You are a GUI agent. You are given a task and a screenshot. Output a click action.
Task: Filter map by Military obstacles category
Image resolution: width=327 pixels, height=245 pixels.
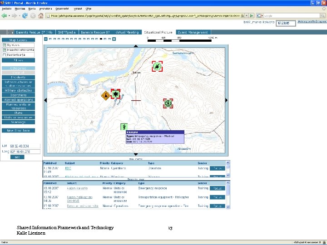(x=18, y=90)
